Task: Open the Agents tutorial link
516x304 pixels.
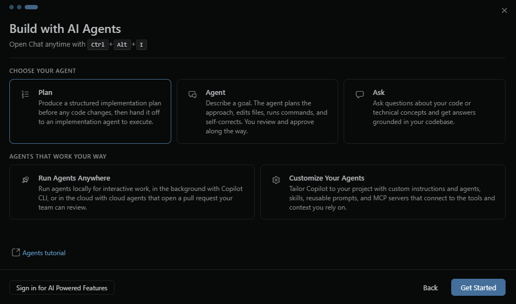Action: click(x=44, y=253)
